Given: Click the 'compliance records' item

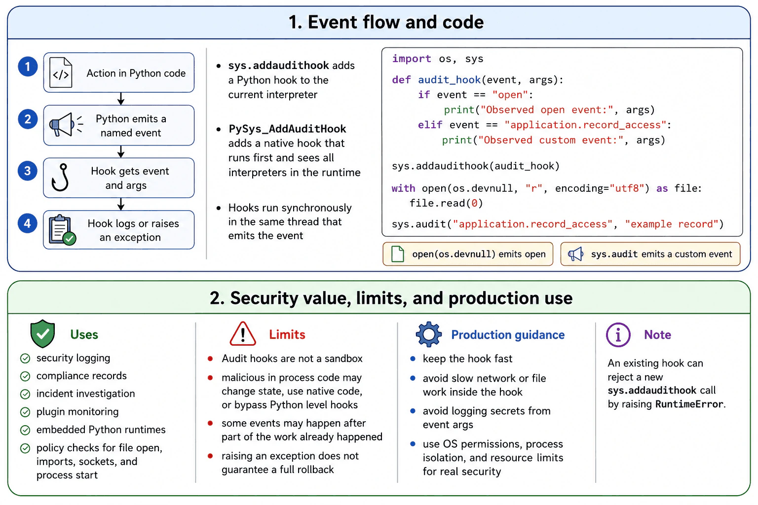Looking at the screenshot, I should click(81, 376).
